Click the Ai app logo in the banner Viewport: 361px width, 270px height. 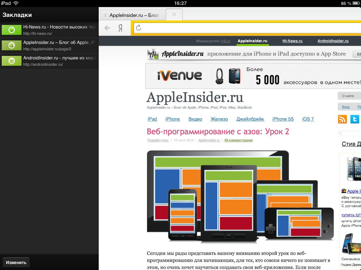(x=153, y=54)
